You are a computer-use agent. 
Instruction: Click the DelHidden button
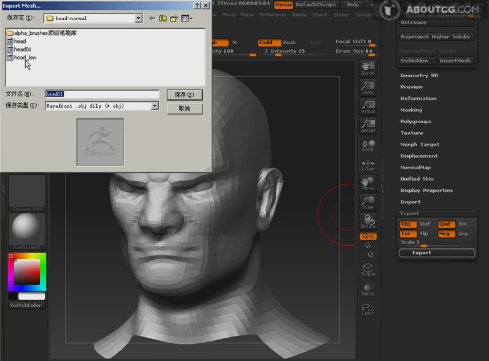click(x=418, y=61)
